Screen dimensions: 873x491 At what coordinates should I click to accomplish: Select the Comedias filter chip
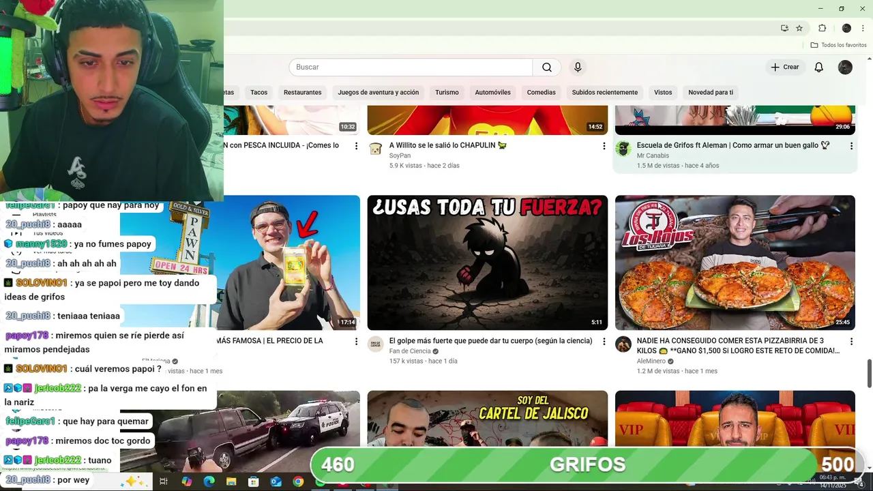(x=541, y=92)
